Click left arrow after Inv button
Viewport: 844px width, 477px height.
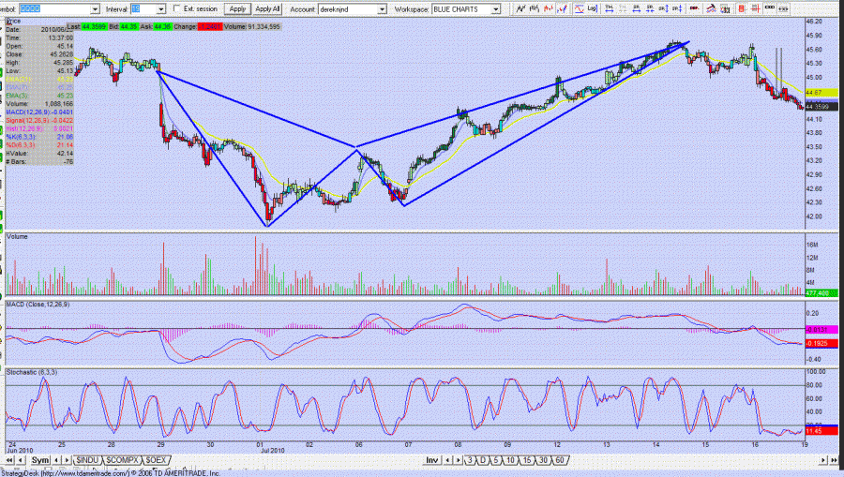447,460
